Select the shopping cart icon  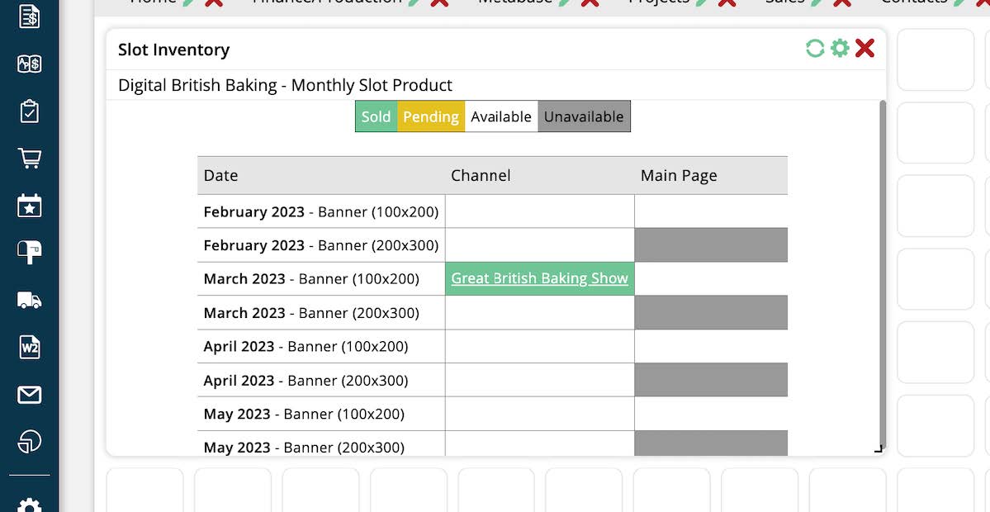29,159
